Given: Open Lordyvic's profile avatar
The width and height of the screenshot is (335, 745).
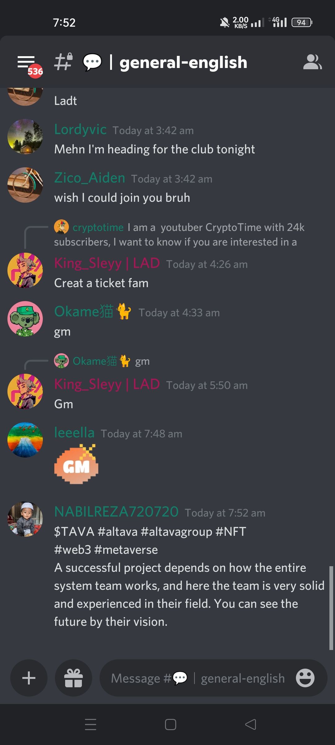Looking at the screenshot, I should pos(25,137).
